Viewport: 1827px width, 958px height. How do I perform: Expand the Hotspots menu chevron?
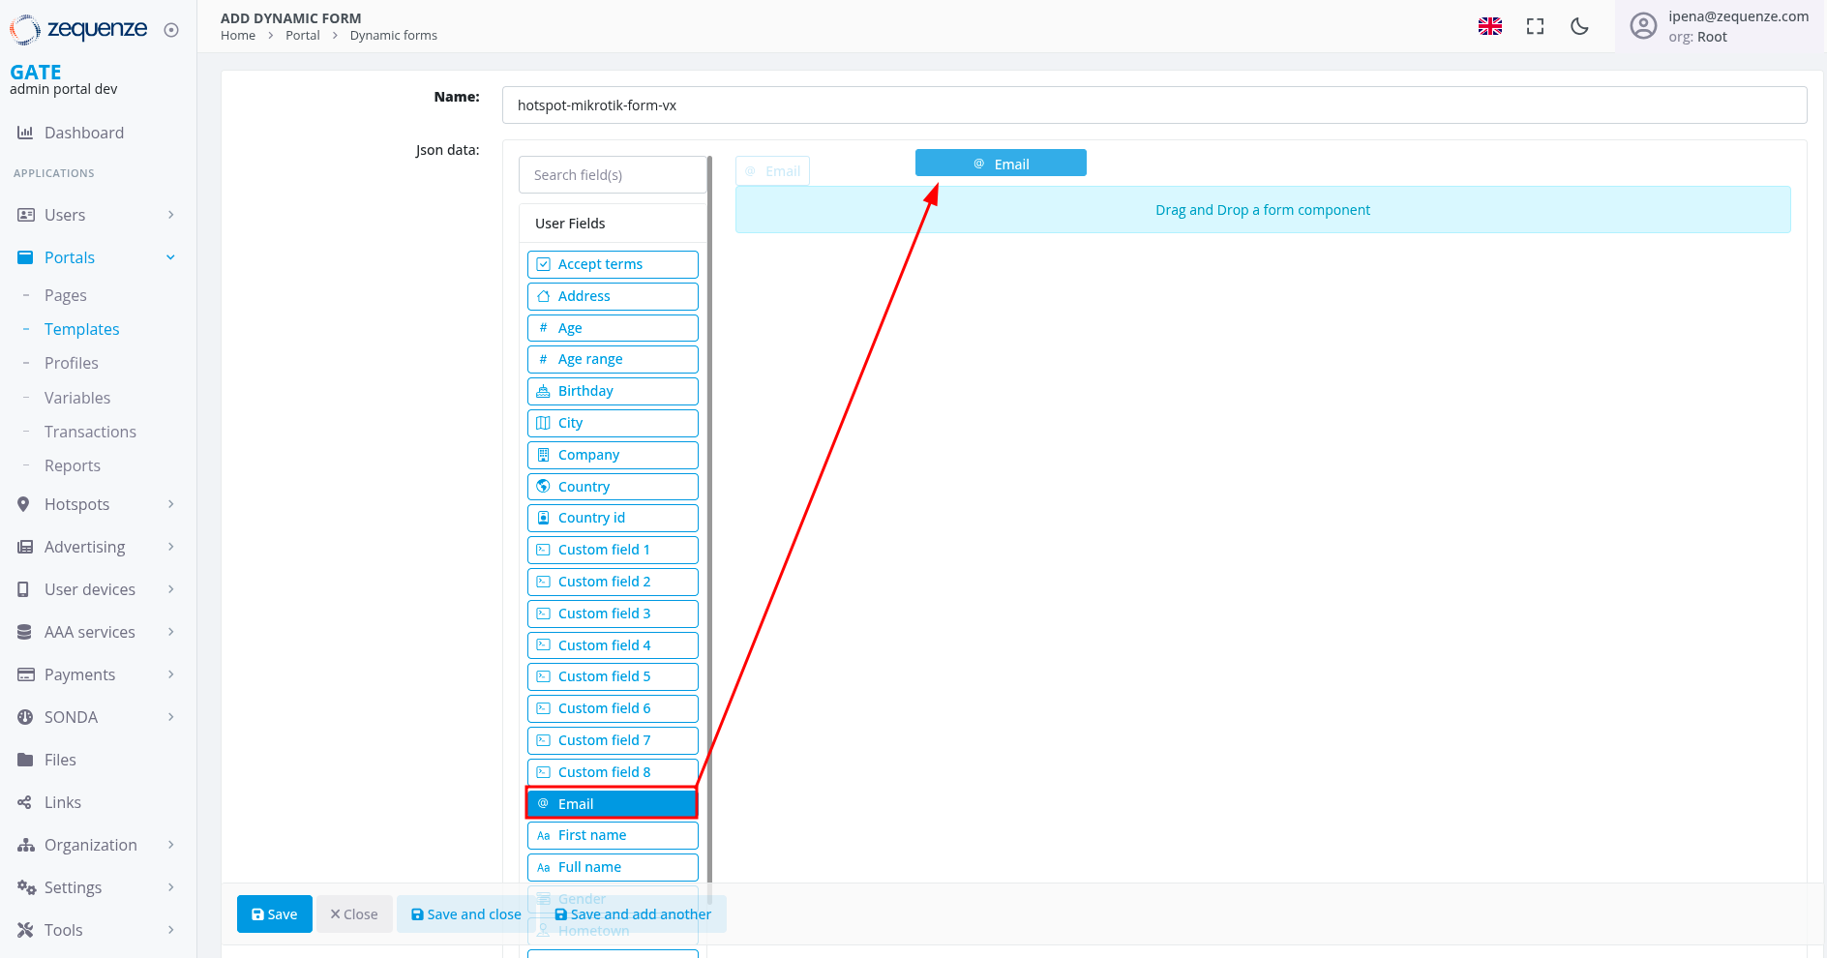tap(171, 504)
